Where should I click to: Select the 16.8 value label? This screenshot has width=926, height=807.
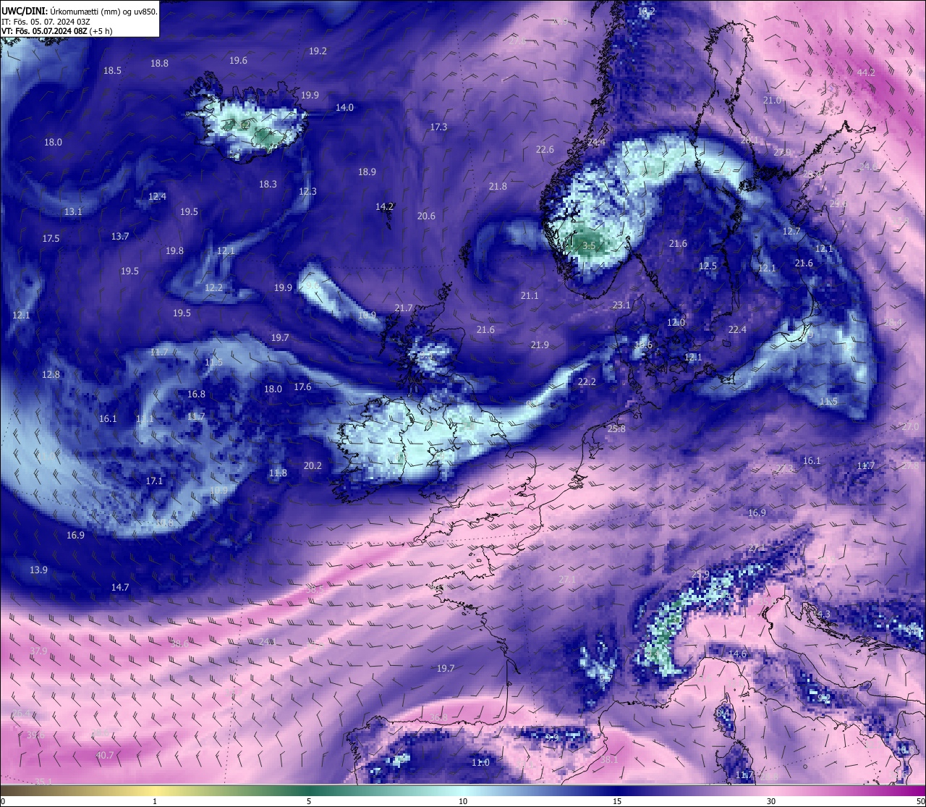(x=196, y=394)
